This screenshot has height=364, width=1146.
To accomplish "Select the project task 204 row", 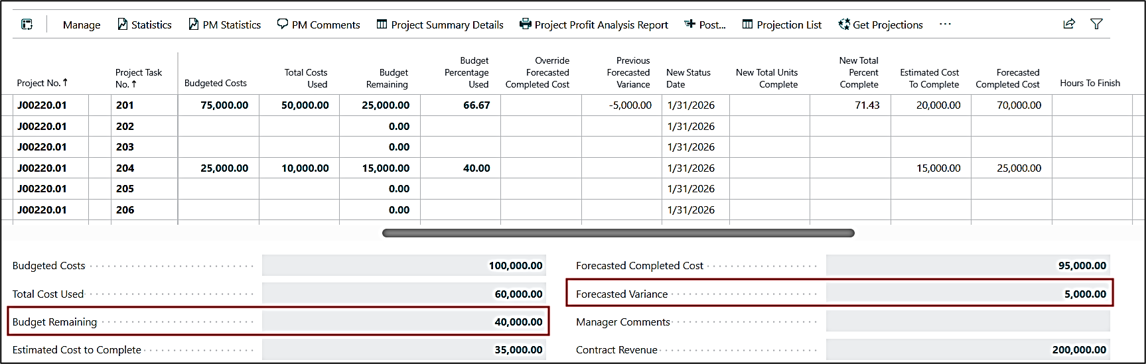I will point(125,168).
